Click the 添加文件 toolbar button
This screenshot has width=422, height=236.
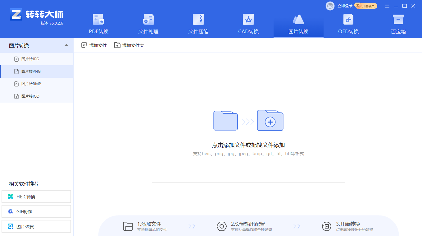[94, 45]
